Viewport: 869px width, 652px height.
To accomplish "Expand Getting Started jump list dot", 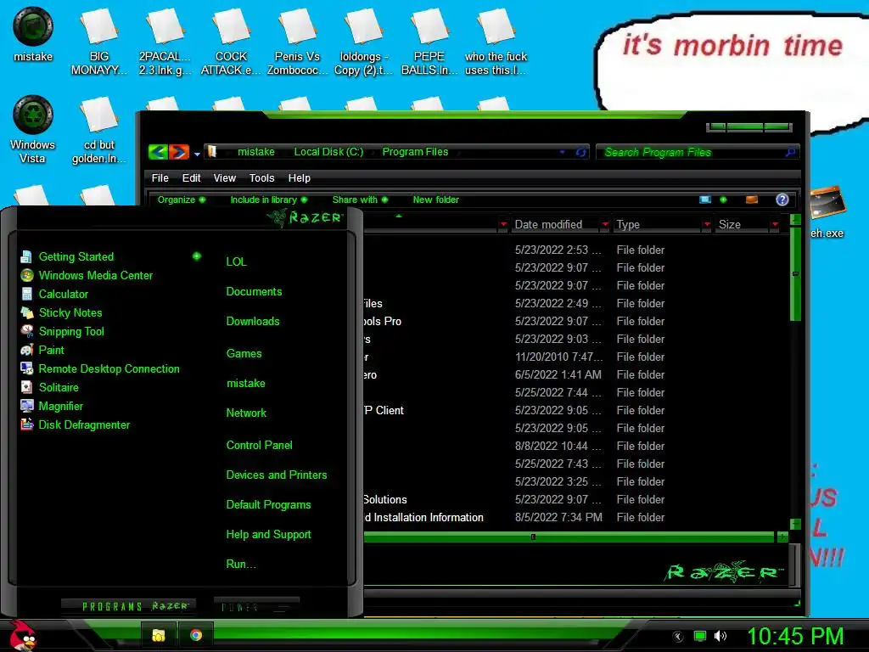I will coord(197,256).
